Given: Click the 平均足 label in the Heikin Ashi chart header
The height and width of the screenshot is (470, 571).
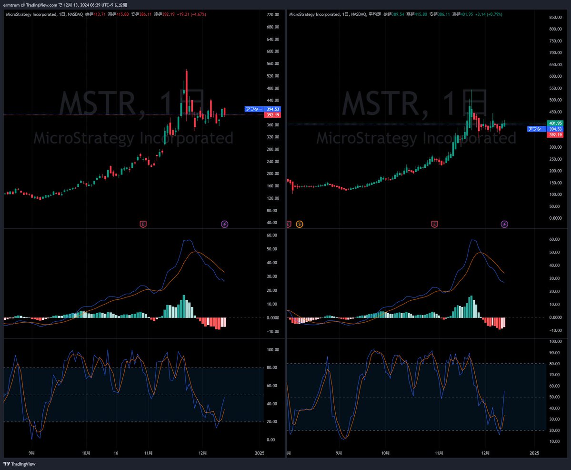Looking at the screenshot, I should 375,15.
